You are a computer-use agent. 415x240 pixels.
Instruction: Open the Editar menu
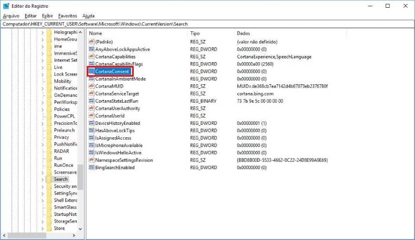(30, 16)
